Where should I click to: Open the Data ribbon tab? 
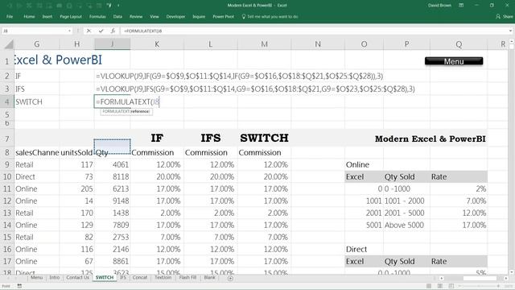coord(117,16)
